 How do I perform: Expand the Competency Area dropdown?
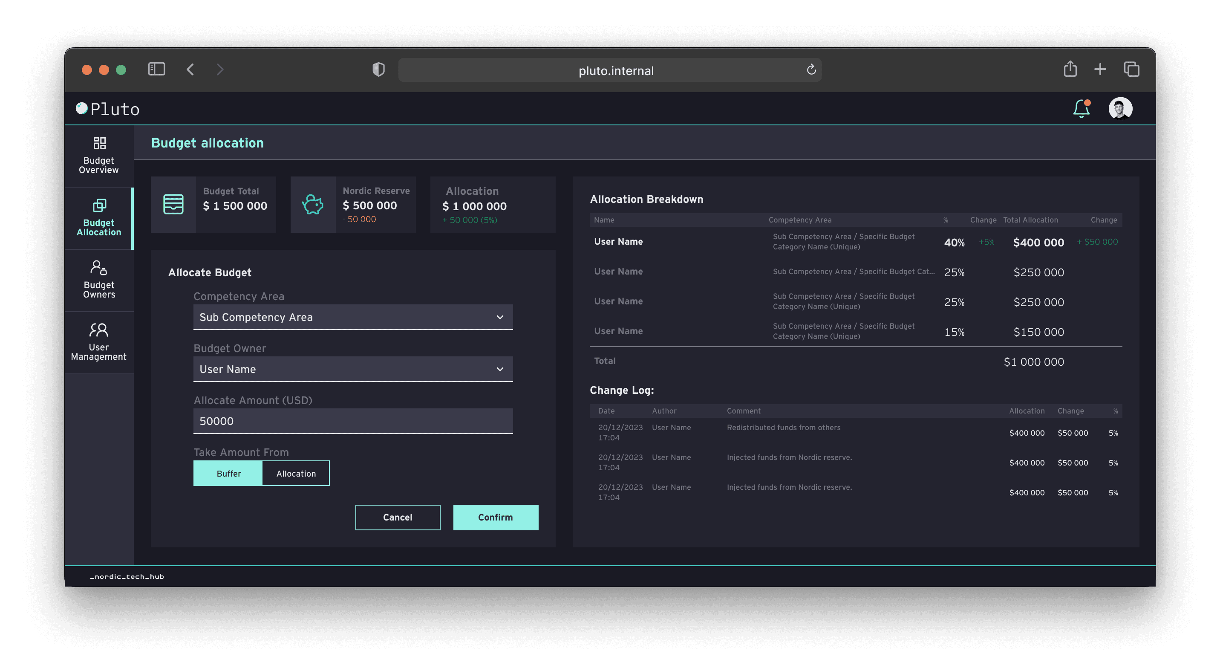coord(353,317)
